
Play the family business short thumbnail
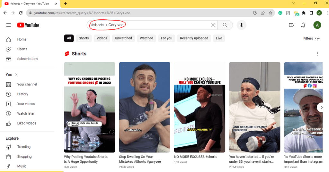254,107
